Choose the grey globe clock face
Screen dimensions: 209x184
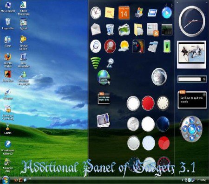tap(133, 124)
